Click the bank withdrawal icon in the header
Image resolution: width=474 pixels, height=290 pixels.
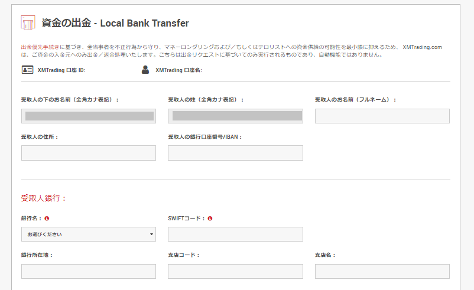click(x=28, y=23)
